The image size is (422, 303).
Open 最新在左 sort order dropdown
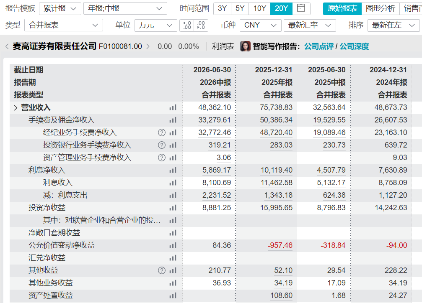tap(394, 25)
